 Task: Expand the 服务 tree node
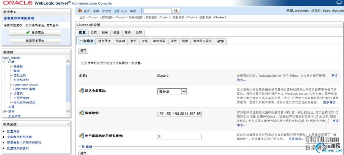[x=5, y=112]
